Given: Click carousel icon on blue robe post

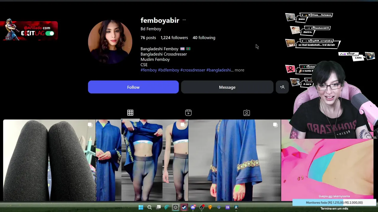Looking at the screenshot, I should pos(275,125).
